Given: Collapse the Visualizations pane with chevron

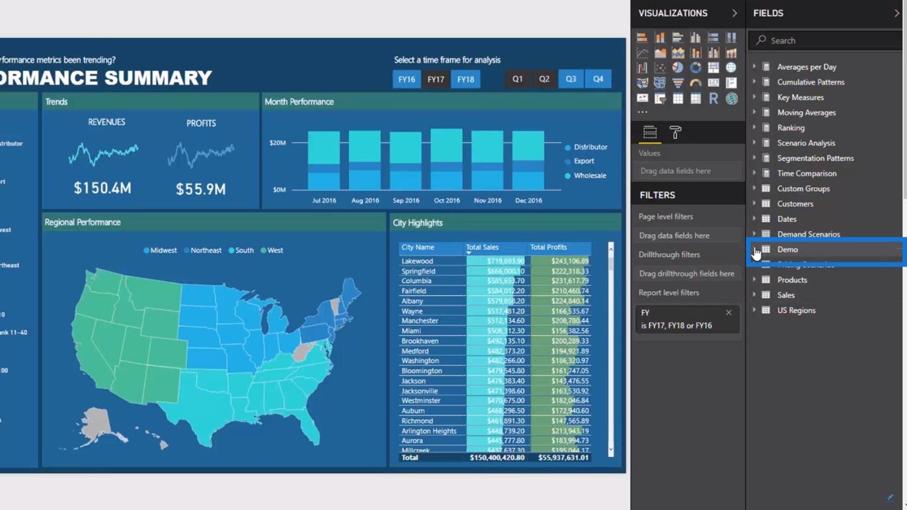Looking at the screenshot, I should pos(734,13).
